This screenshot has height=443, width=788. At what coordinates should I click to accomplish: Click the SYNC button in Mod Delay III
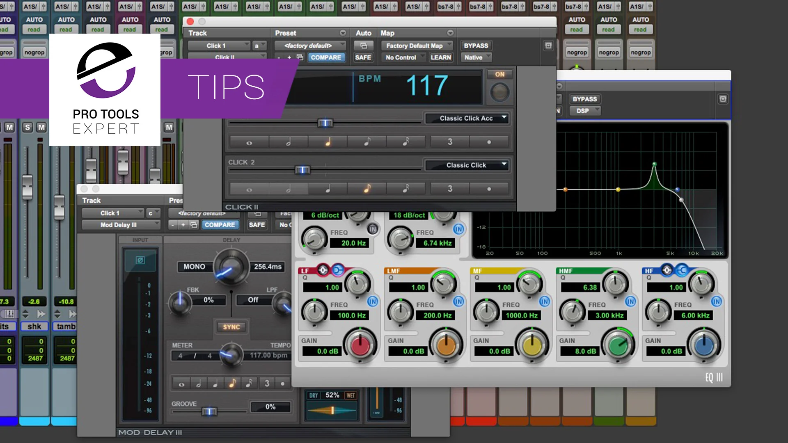231,327
